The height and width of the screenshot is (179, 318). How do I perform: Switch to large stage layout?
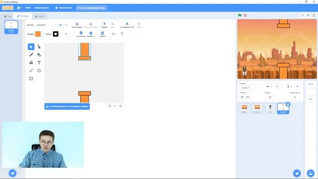pos(308,15)
